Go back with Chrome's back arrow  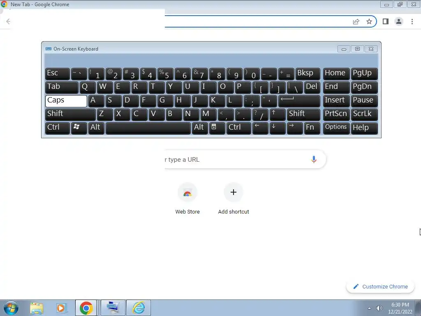click(x=8, y=21)
